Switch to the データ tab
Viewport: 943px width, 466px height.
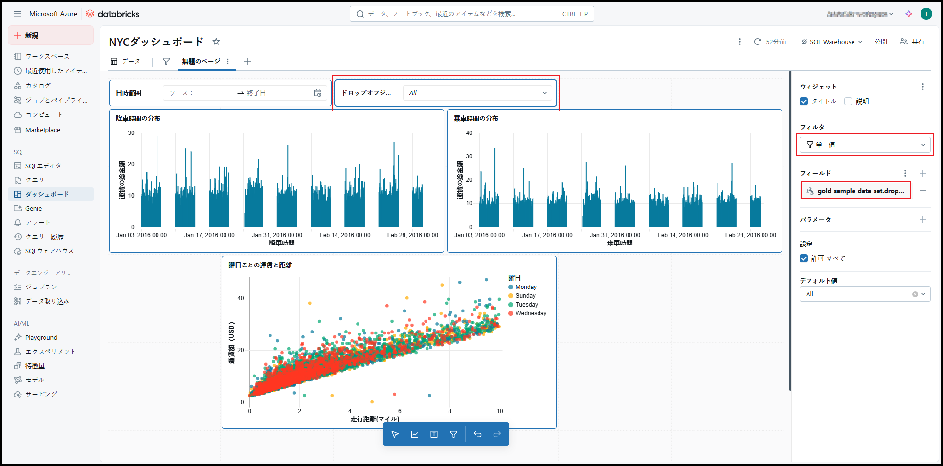[126, 61]
